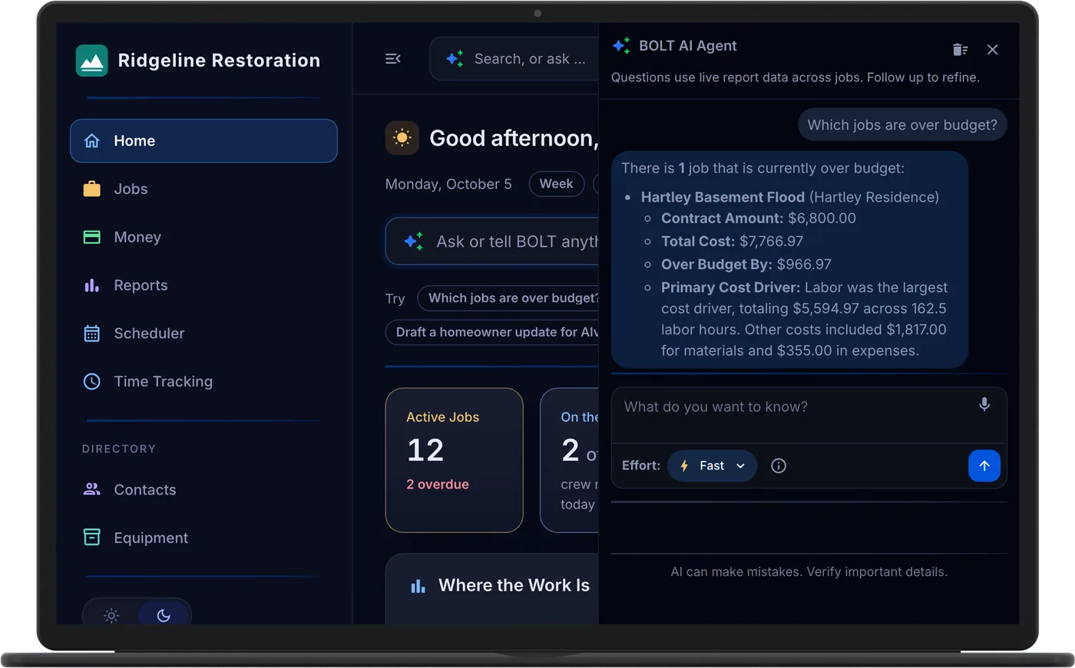Screen dimensions: 1075x668
Task: Click the Home house icon
Action: (x=92, y=140)
